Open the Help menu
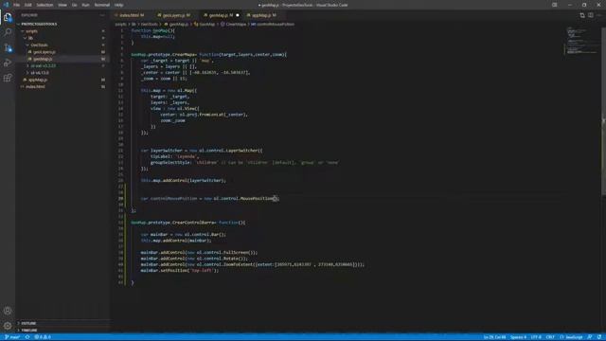Screen dimensions: 606x341 point(118,5)
